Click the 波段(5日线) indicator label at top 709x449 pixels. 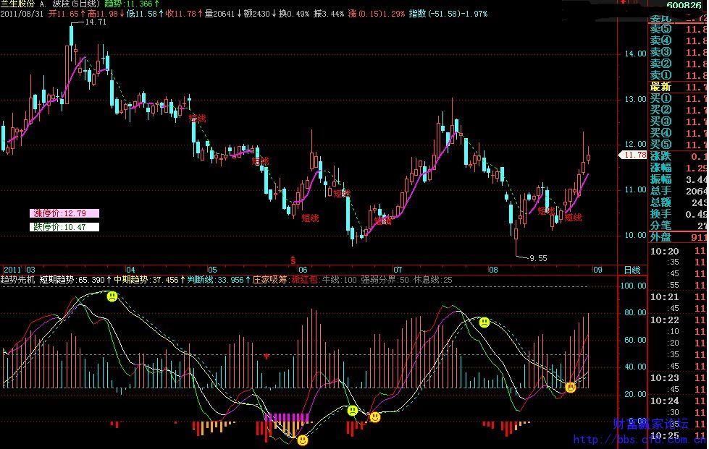pyautogui.click(x=80, y=4)
